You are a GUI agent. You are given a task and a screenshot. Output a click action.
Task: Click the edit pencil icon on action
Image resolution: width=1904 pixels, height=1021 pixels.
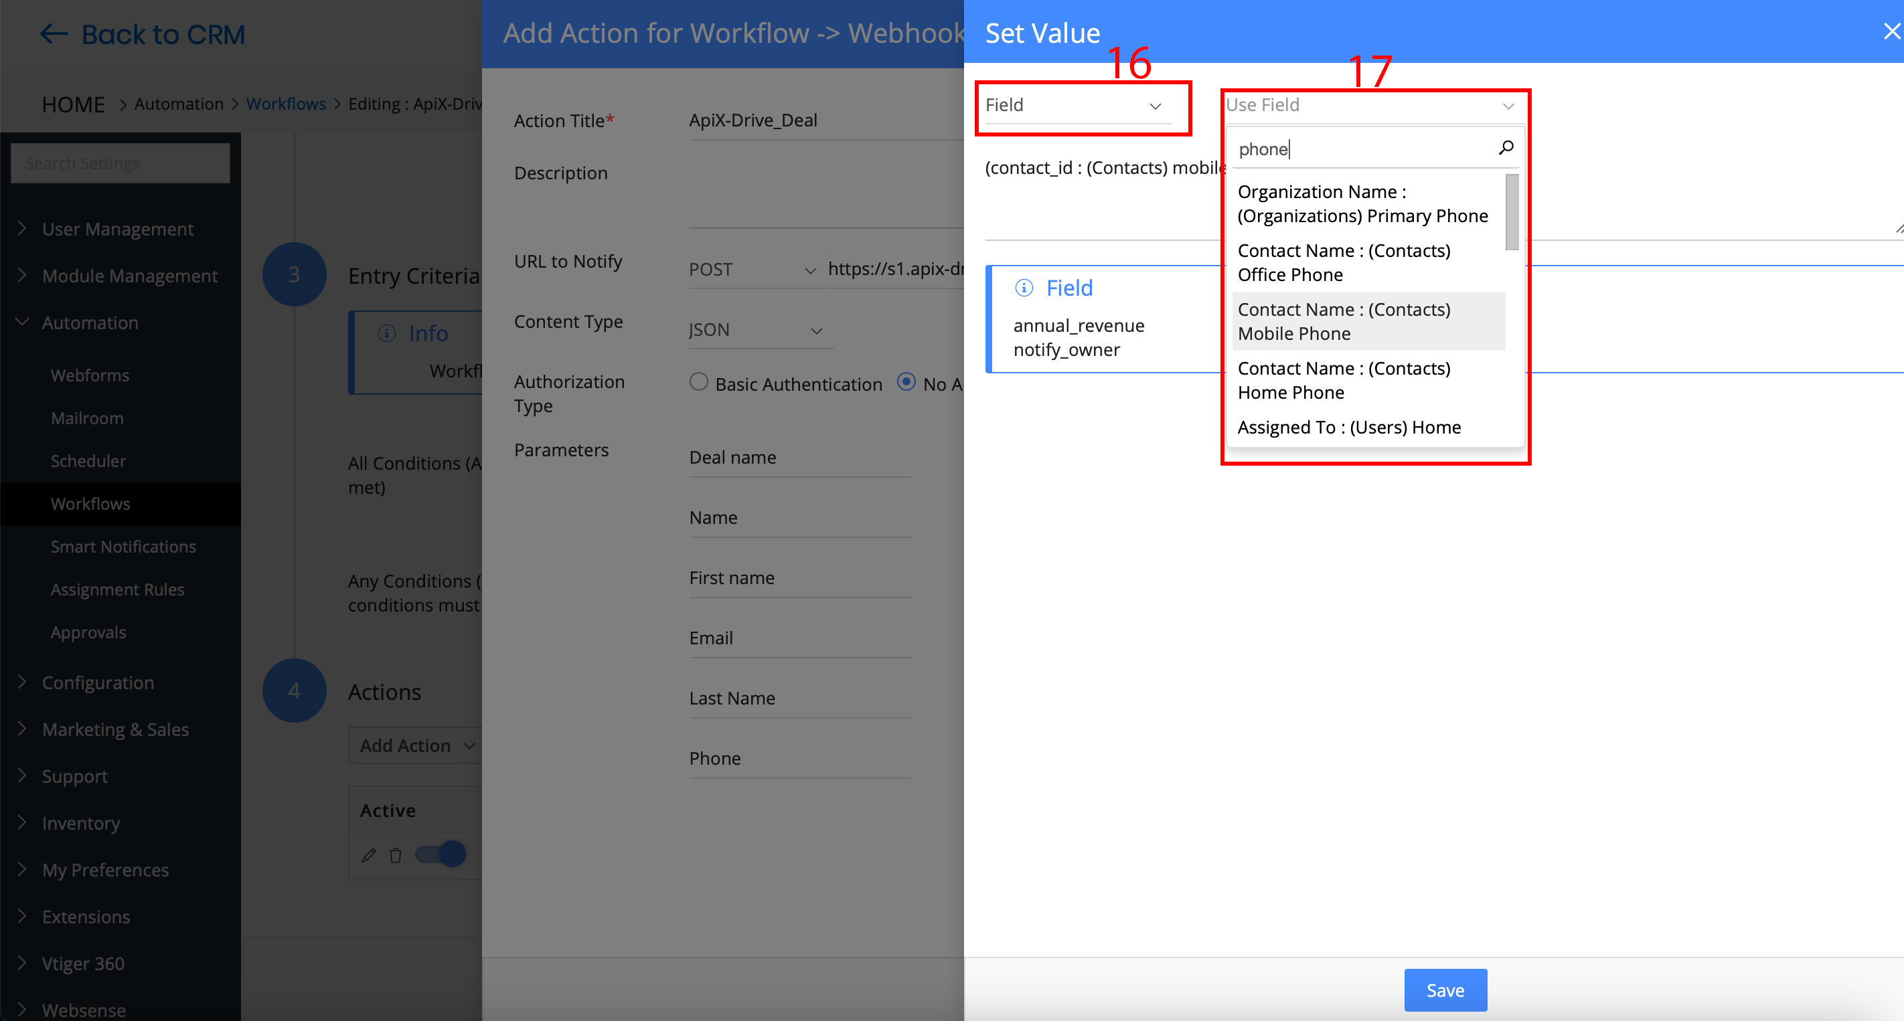(x=369, y=856)
